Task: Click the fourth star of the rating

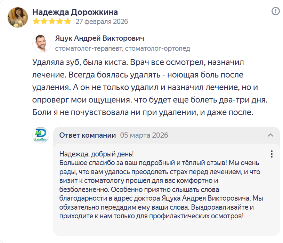Action: coord(59,22)
